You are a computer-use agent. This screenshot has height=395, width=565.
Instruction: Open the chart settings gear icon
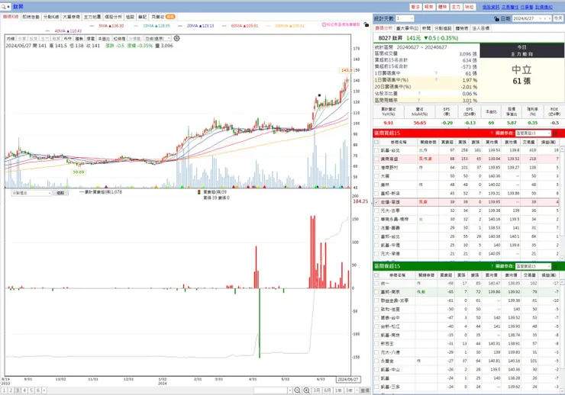click(x=176, y=38)
